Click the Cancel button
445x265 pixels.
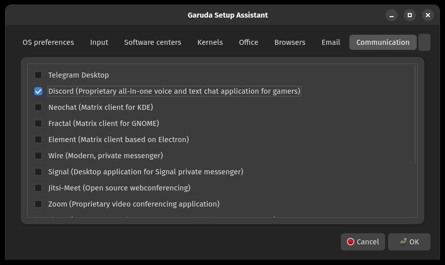click(x=363, y=242)
